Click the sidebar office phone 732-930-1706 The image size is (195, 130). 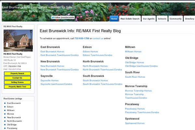tap(15, 66)
